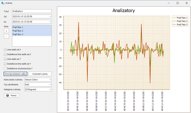Open the Od date dropdown
Screen dimensions: 191x113
point(50,16)
